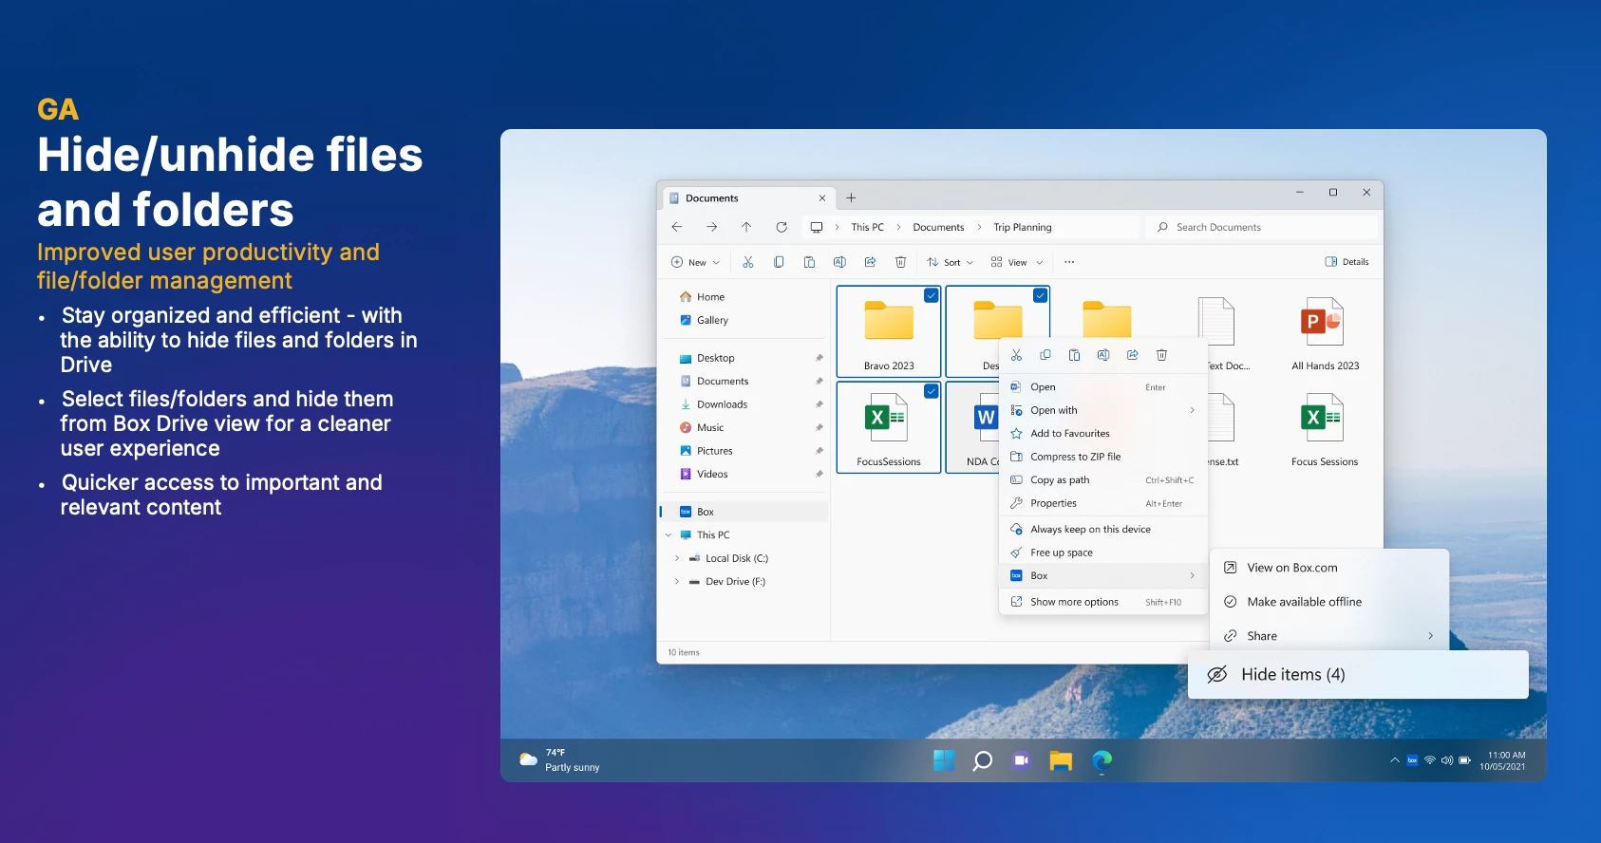
Task: Open the See more ellipsis menu
Action: point(1069,262)
